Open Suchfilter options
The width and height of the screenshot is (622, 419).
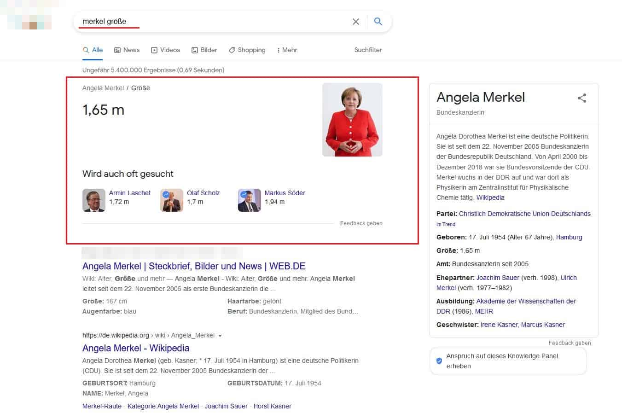(368, 50)
